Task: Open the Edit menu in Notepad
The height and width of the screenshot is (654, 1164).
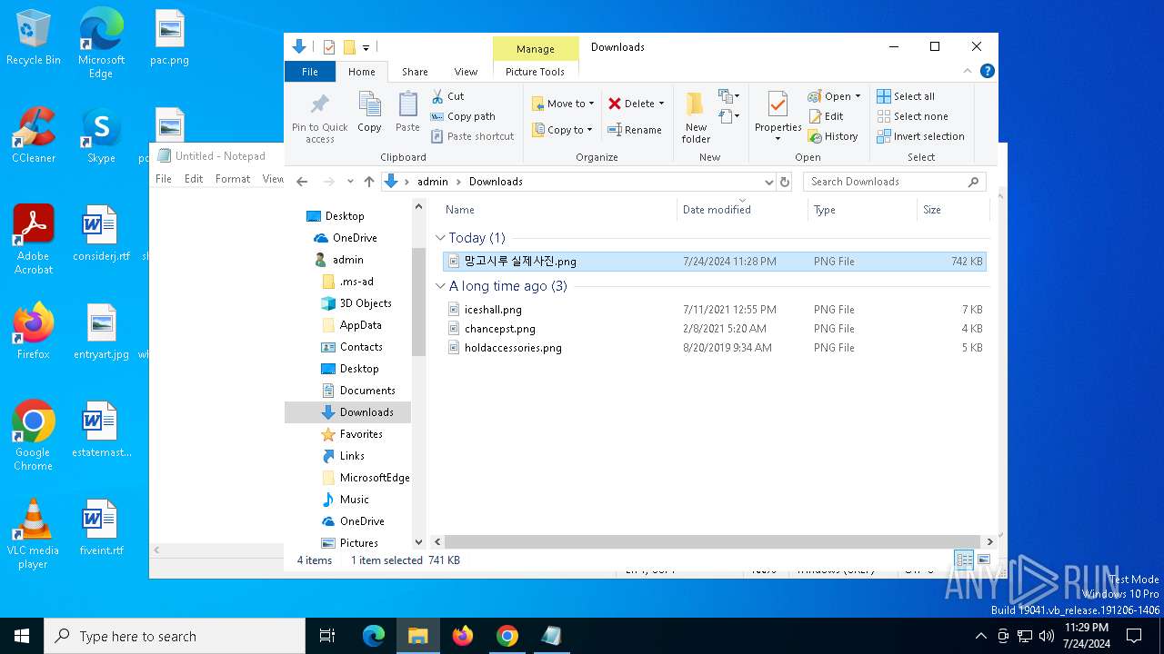Action: tap(194, 179)
